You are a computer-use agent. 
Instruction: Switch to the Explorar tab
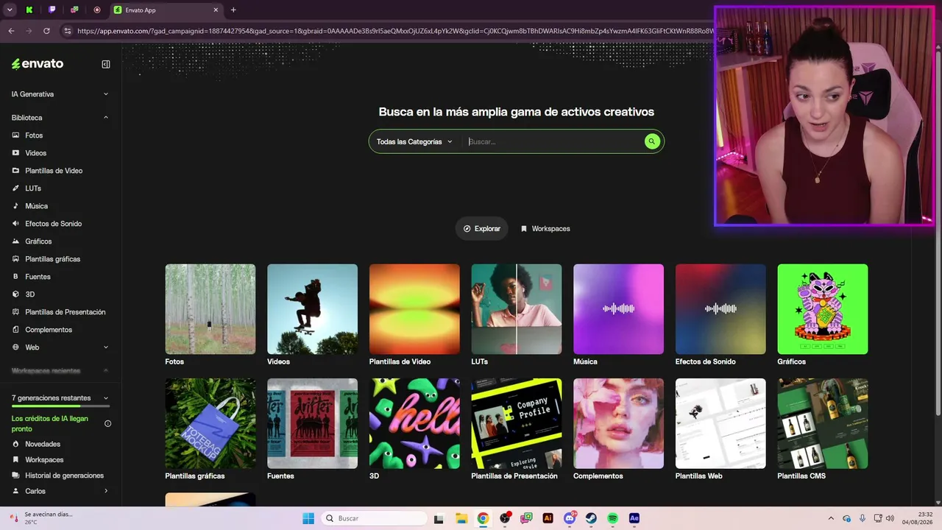click(x=482, y=229)
